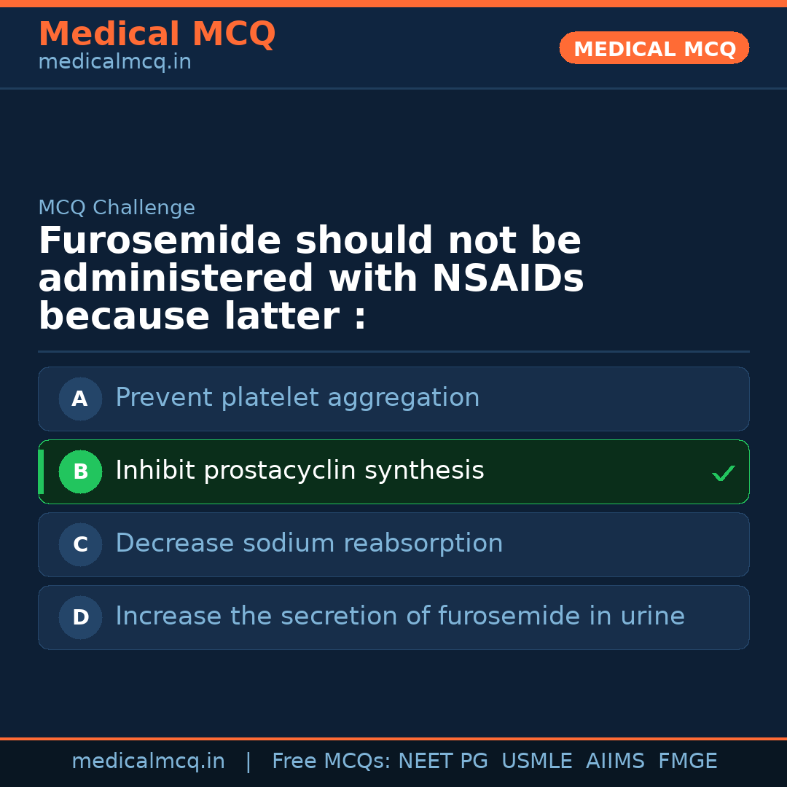
Task: Click the option A letter circle
Action: point(80,399)
